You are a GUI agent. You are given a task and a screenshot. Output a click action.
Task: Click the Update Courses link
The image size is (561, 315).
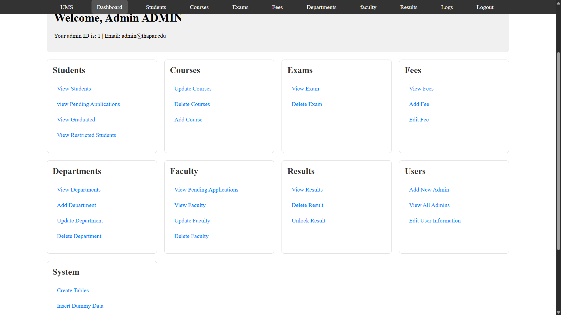(x=193, y=88)
